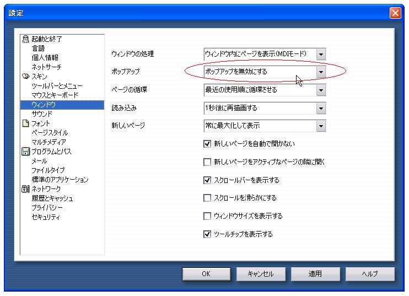Toggle ツールチップを表示する checkbox
The image size is (409, 296).
tap(207, 234)
